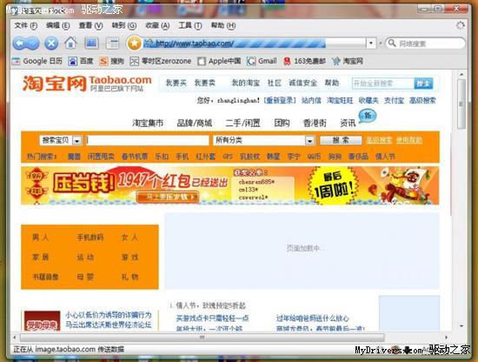Open the 手机数码 category
Viewport: 478px width, 362px height.
[90, 238]
